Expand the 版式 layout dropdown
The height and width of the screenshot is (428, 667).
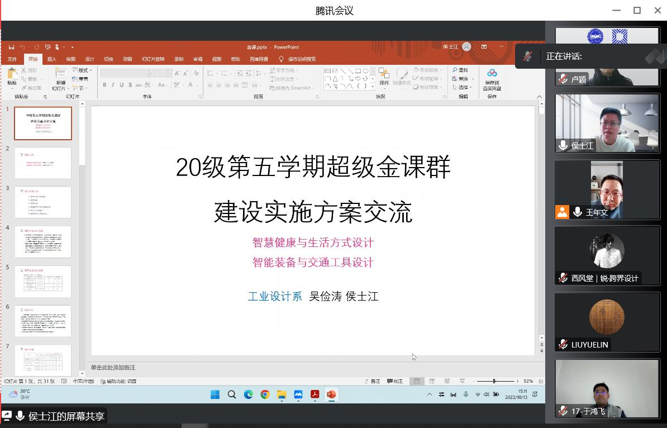[83, 70]
